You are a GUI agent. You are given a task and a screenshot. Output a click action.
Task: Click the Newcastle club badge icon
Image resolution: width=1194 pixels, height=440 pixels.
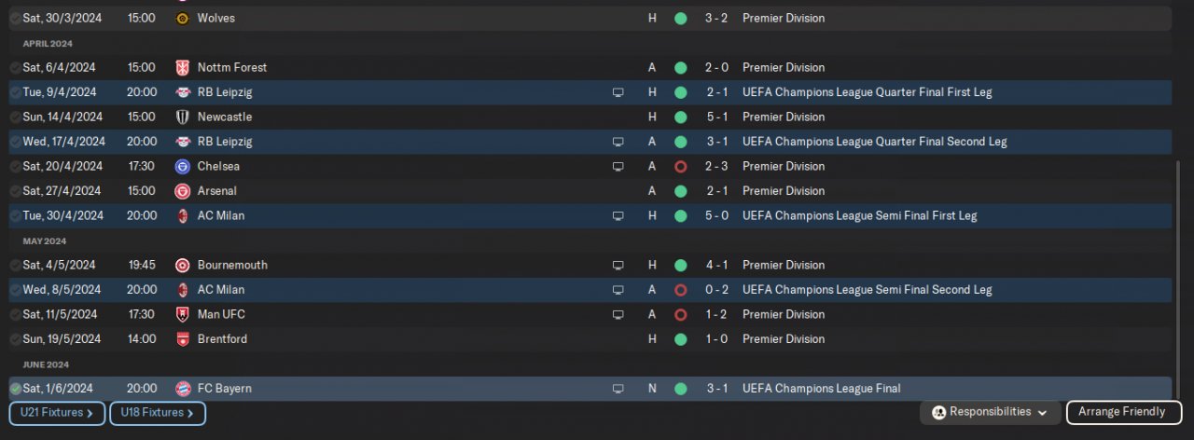182,117
